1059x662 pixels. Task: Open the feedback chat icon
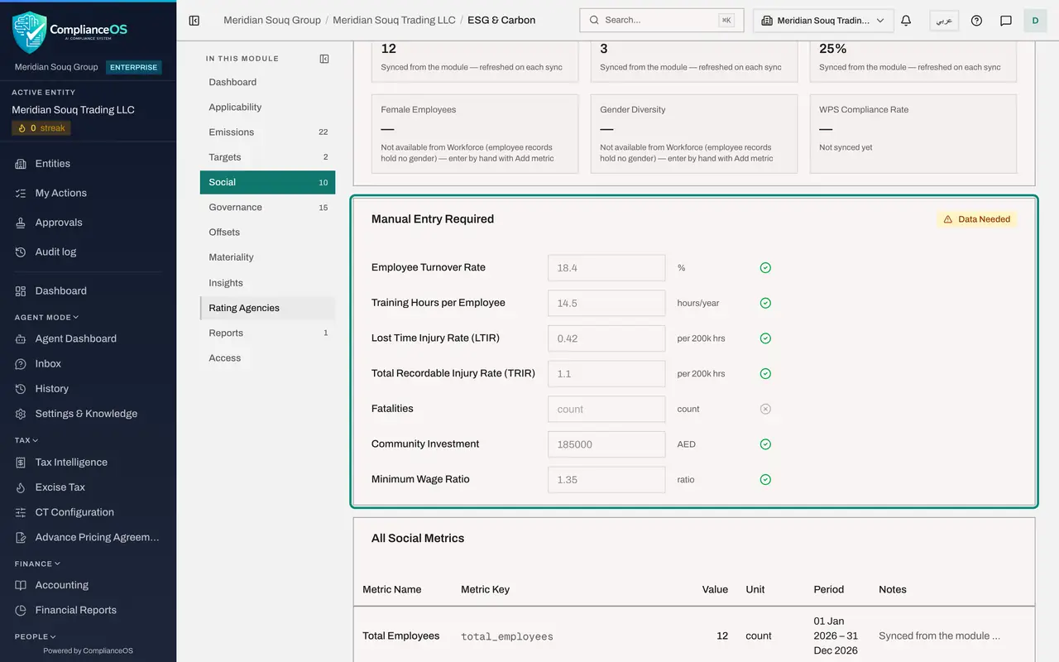pos(1006,21)
